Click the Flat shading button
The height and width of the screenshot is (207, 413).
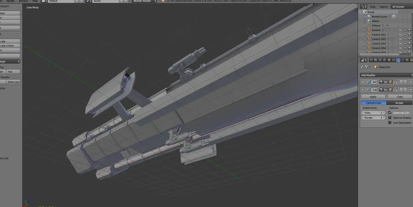click(x=13, y=71)
